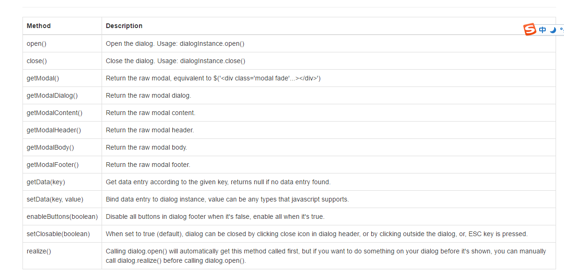
Task: Click the Description column header
Action: point(124,26)
